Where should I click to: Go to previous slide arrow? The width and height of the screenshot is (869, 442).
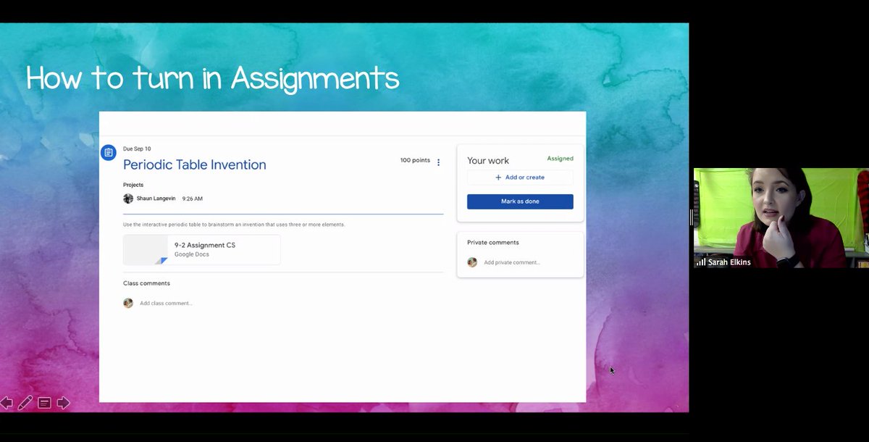coord(6,403)
